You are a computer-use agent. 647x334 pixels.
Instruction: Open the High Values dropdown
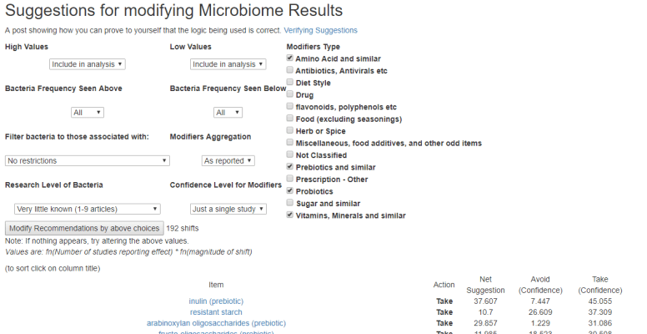pos(88,64)
